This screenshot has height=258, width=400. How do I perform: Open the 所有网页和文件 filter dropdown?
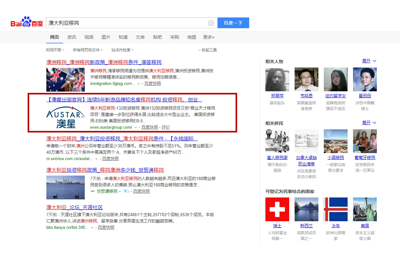tap(88, 50)
